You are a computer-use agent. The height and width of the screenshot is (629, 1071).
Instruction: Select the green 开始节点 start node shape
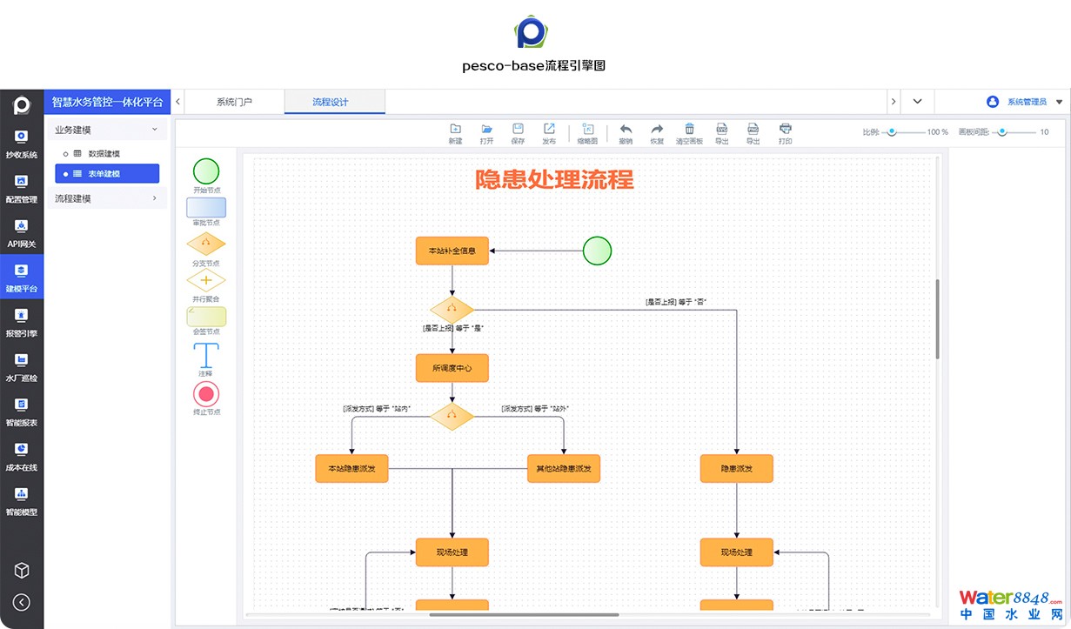coord(206,171)
